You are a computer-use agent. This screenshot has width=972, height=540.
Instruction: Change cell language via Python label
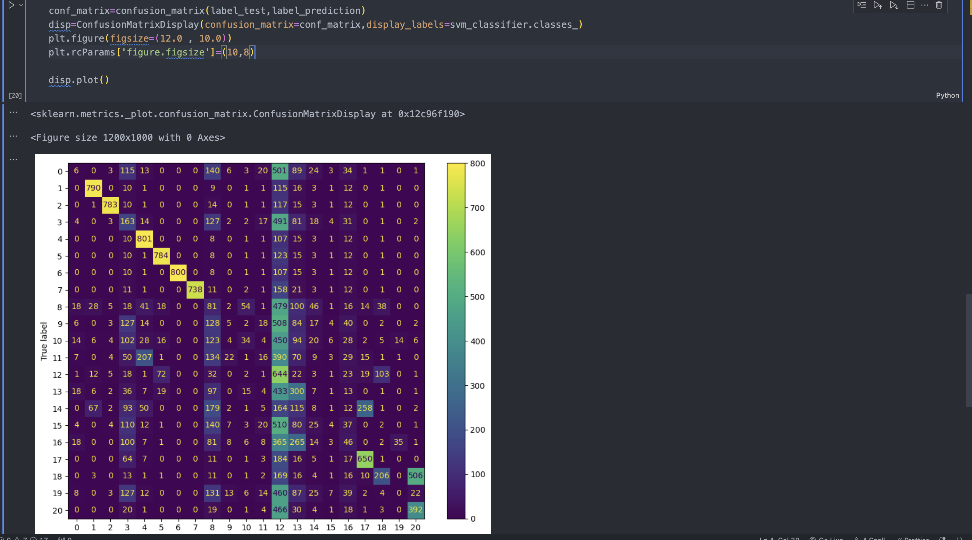tap(947, 95)
